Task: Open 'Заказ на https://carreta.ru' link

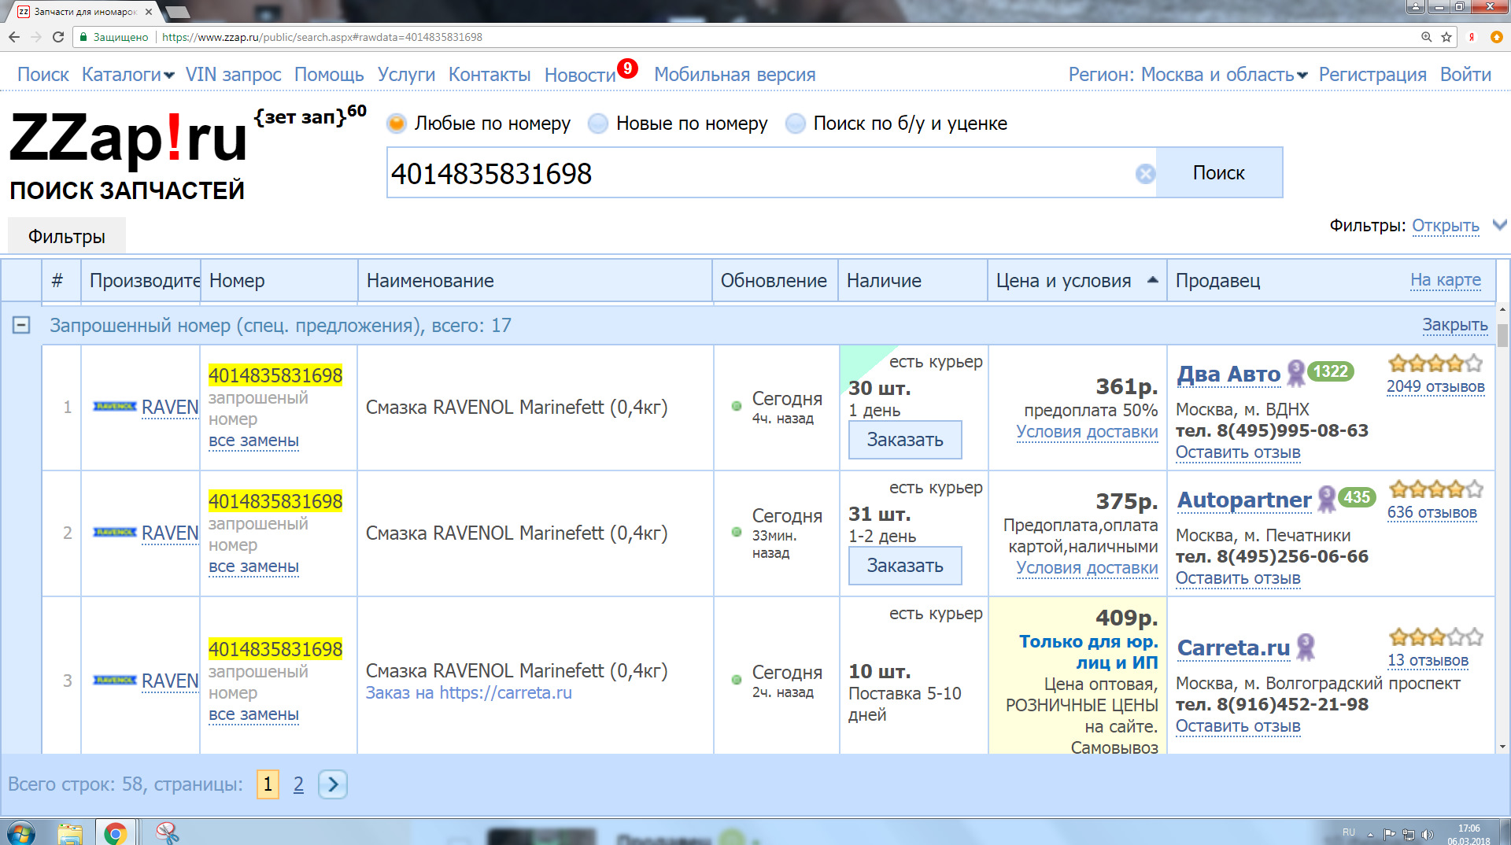Action: (469, 692)
